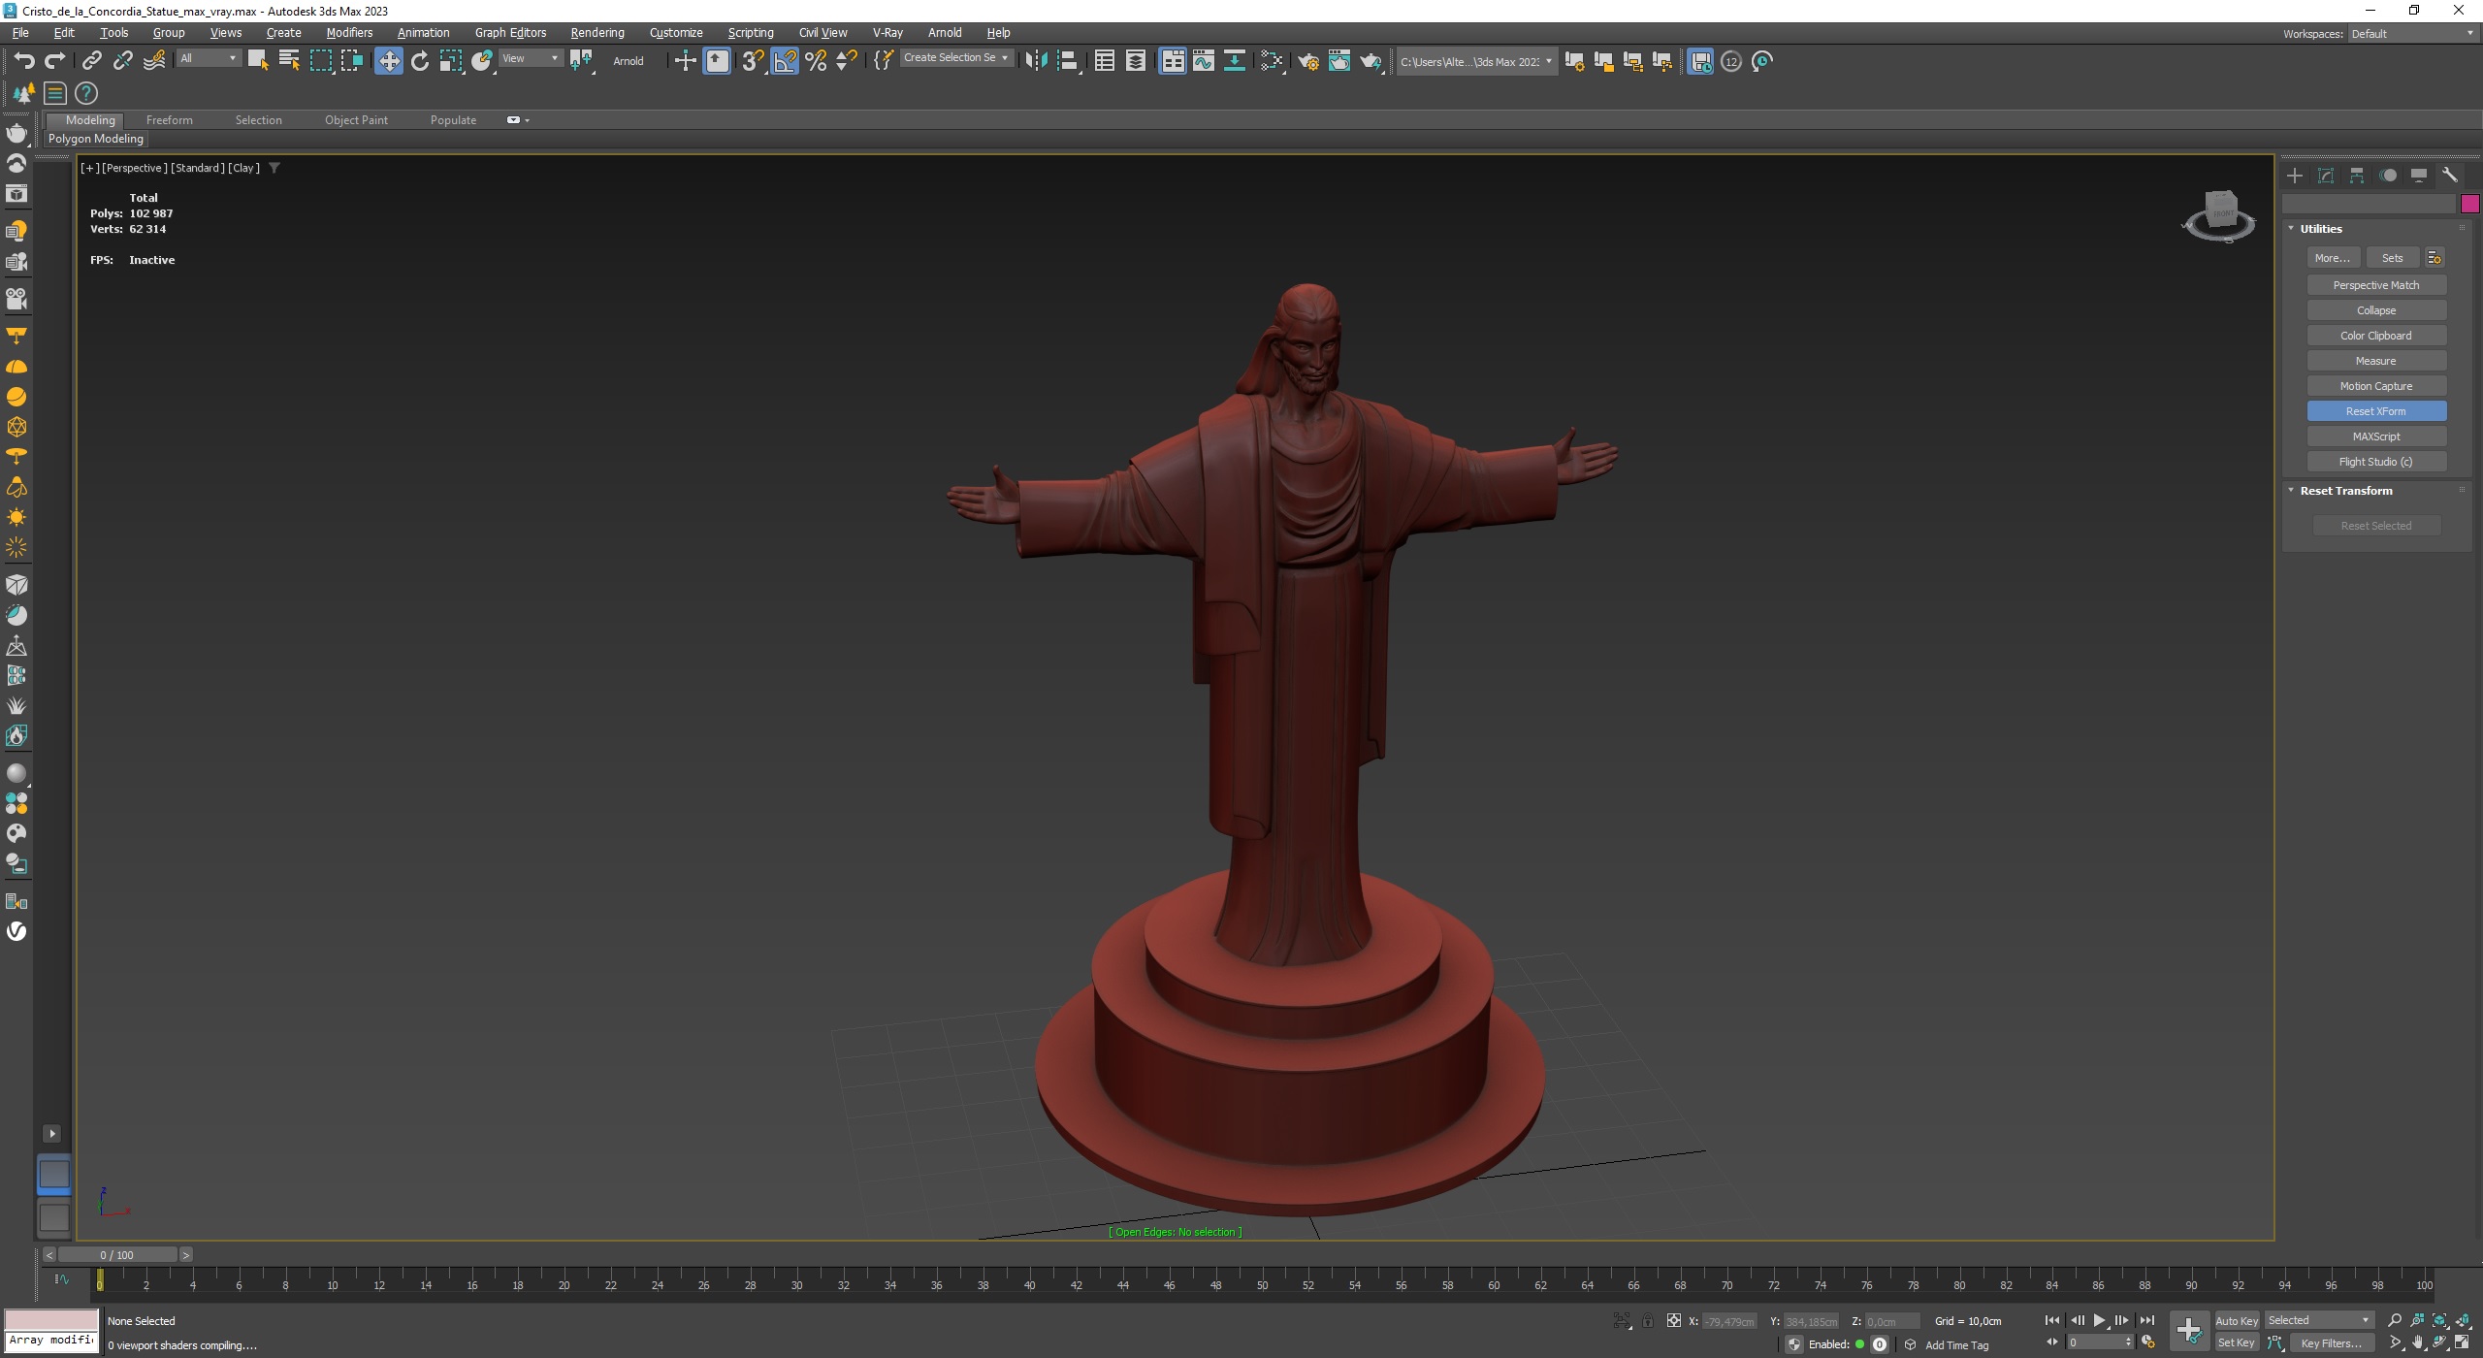Activate the Select and Move tool

(388, 61)
